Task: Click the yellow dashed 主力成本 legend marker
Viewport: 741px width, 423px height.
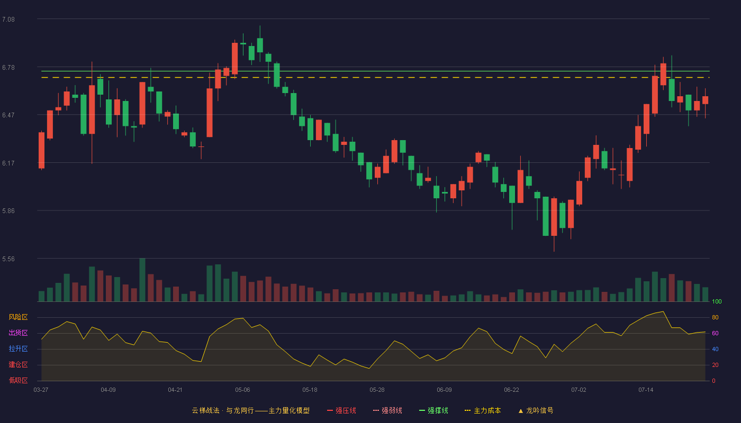Action: tap(467, 410)
